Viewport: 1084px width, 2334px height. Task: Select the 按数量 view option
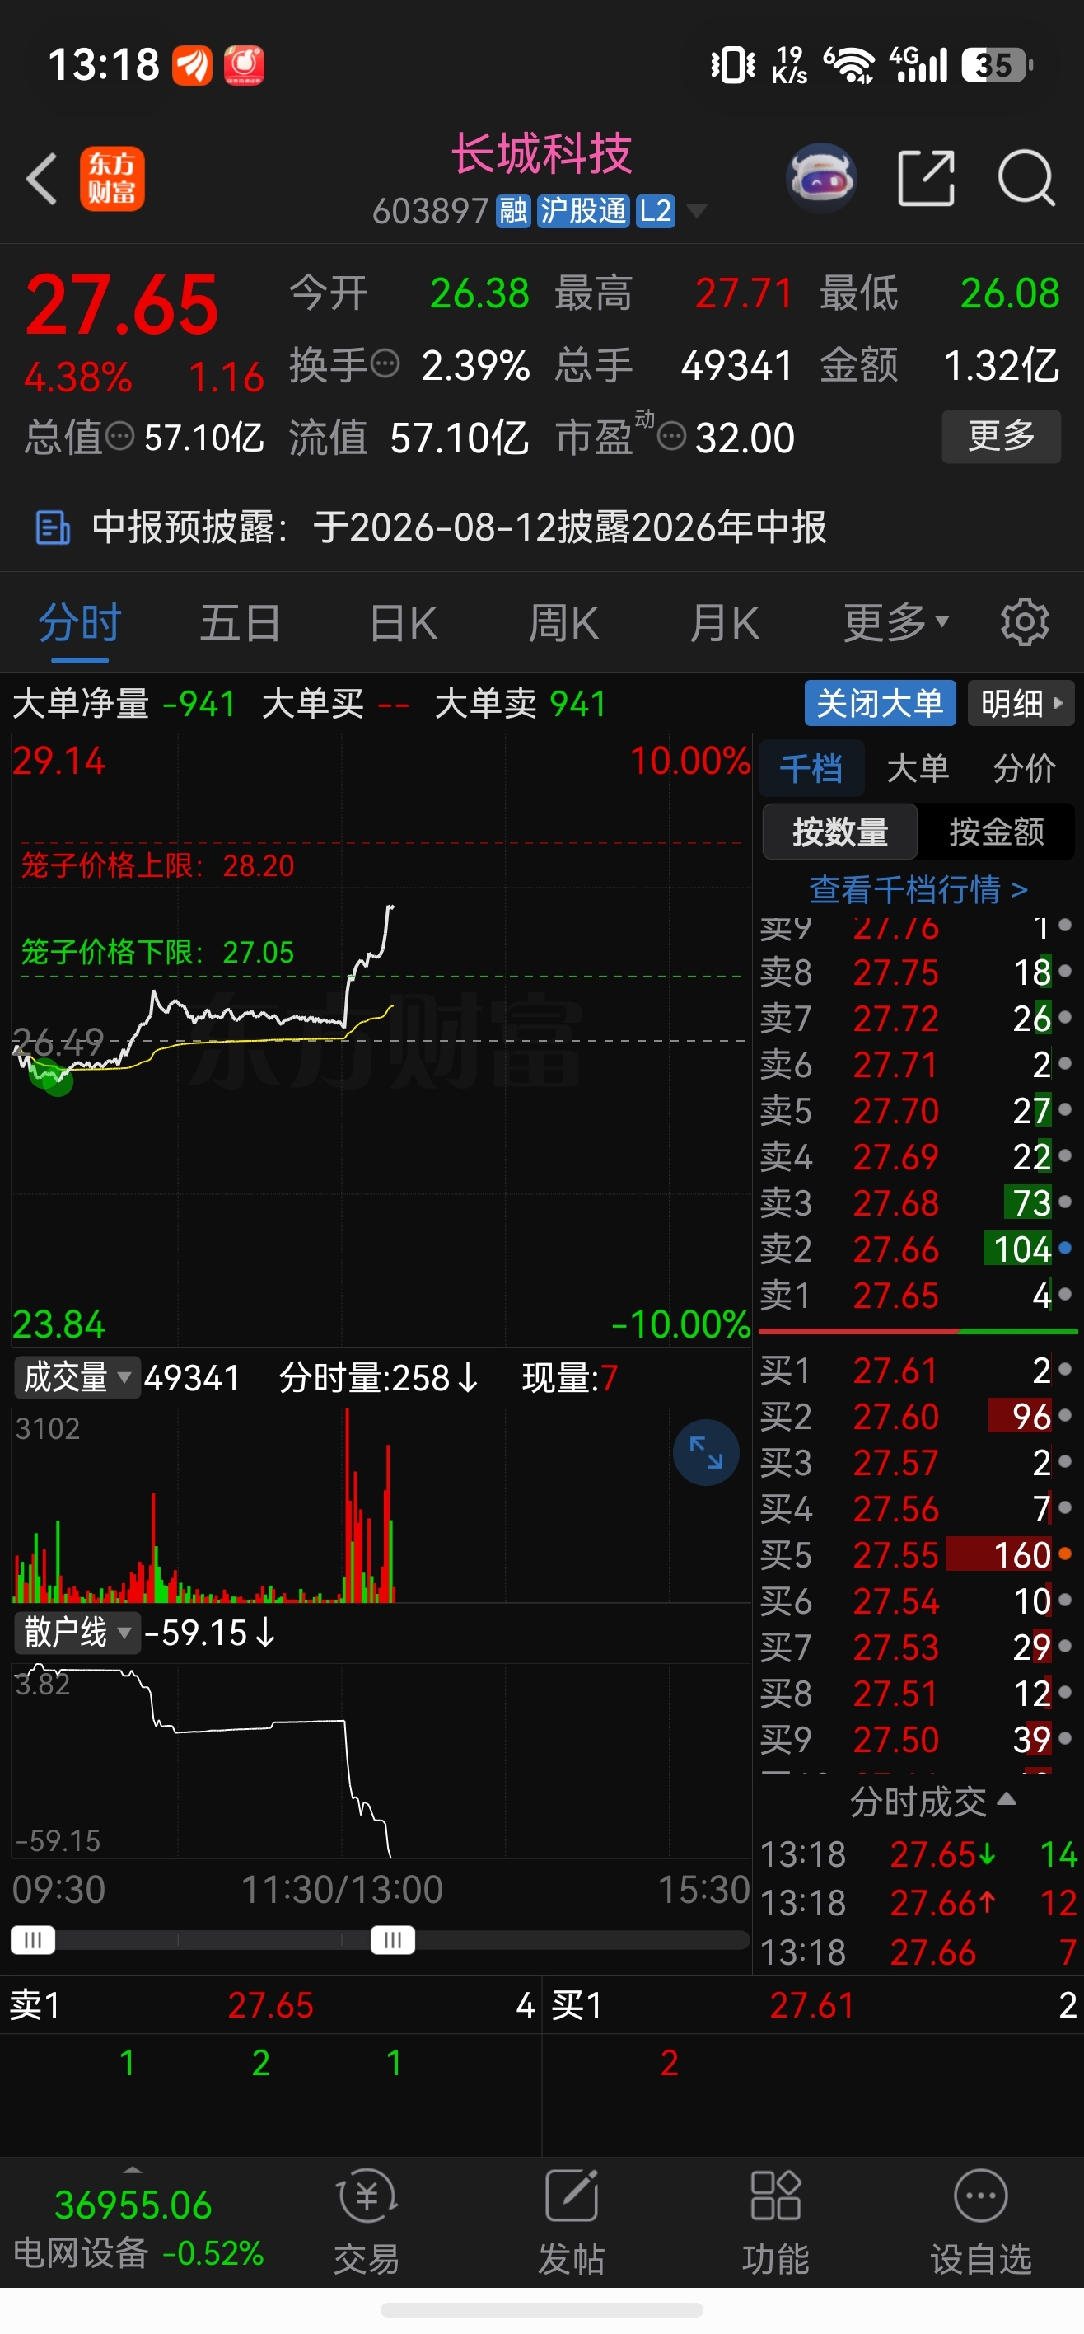point(840,832)
